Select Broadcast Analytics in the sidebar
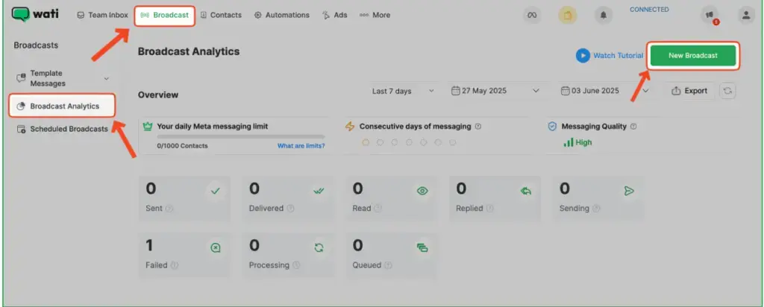 click(x=63, y=106)
